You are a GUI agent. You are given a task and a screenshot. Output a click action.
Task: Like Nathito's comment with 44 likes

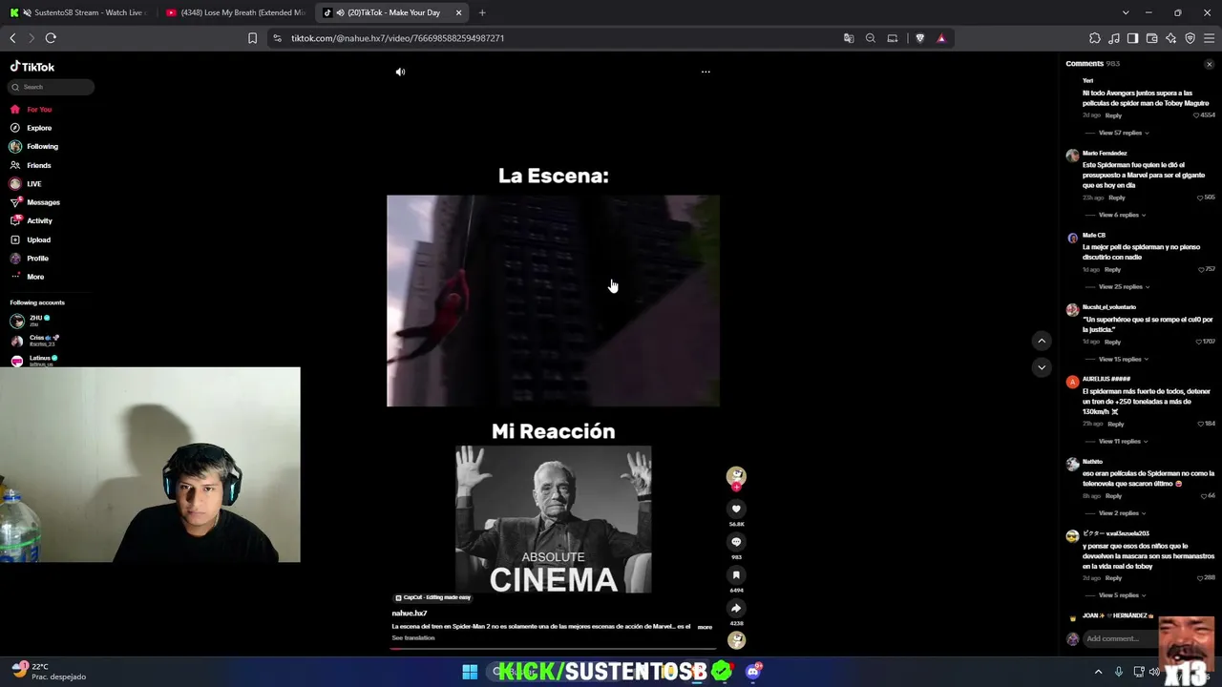(1205, 496)
